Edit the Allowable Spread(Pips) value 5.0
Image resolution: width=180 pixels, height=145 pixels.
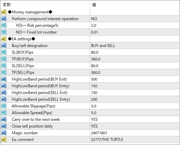point(135,113)
